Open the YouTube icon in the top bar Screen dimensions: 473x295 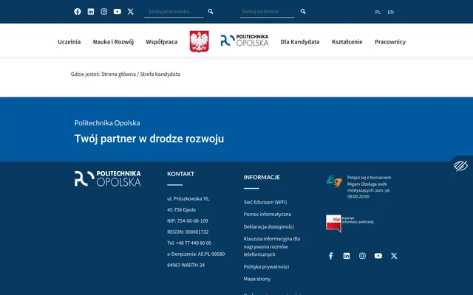pos(118,12)
